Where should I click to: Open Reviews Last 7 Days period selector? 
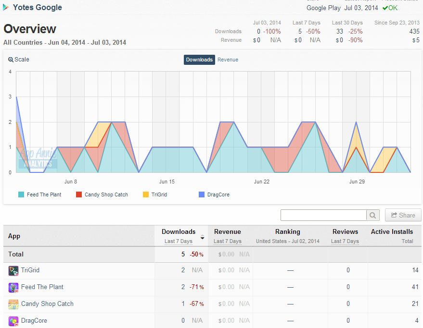[x=345, y=241]
